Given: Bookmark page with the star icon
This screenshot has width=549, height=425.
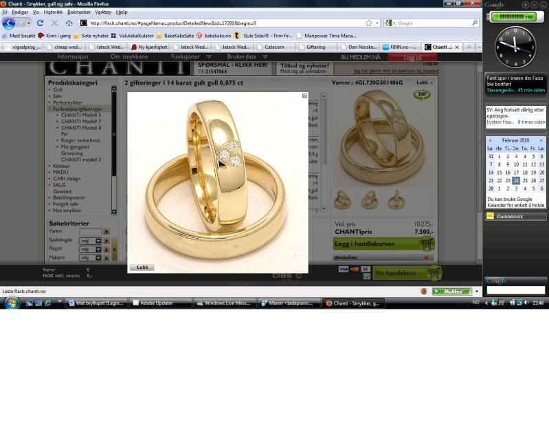Looking at the screenshot, I should click(369, 23).
